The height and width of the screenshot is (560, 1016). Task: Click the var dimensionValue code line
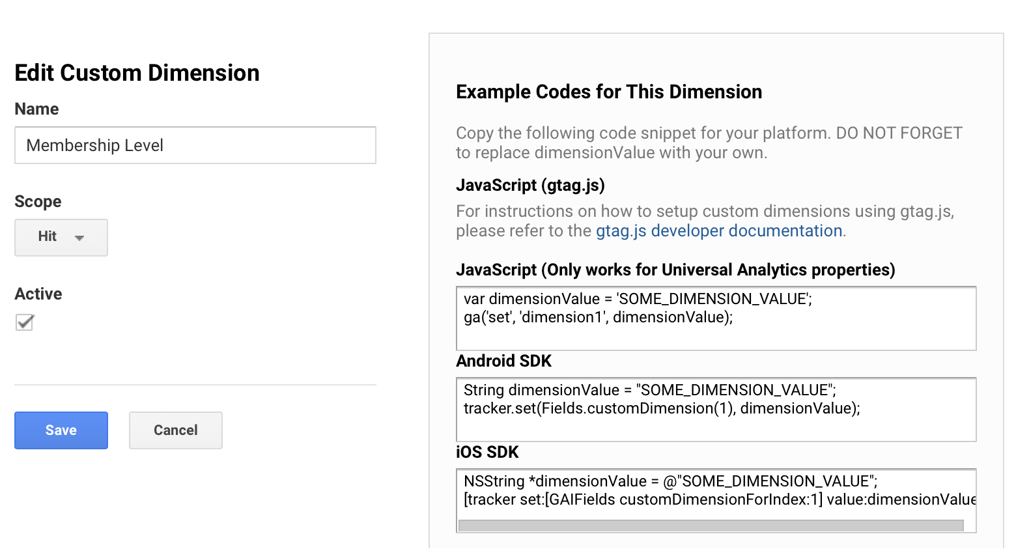tap(638, 300)
